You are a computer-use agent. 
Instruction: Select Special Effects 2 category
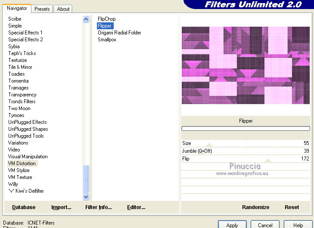click(25, 40)
